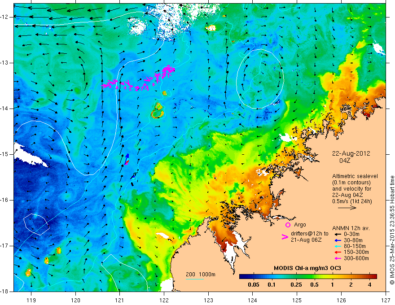Click the '0.05' colorbar tick label
The height and width of the screenshot is (305, 395).
(x=254, y=285)
